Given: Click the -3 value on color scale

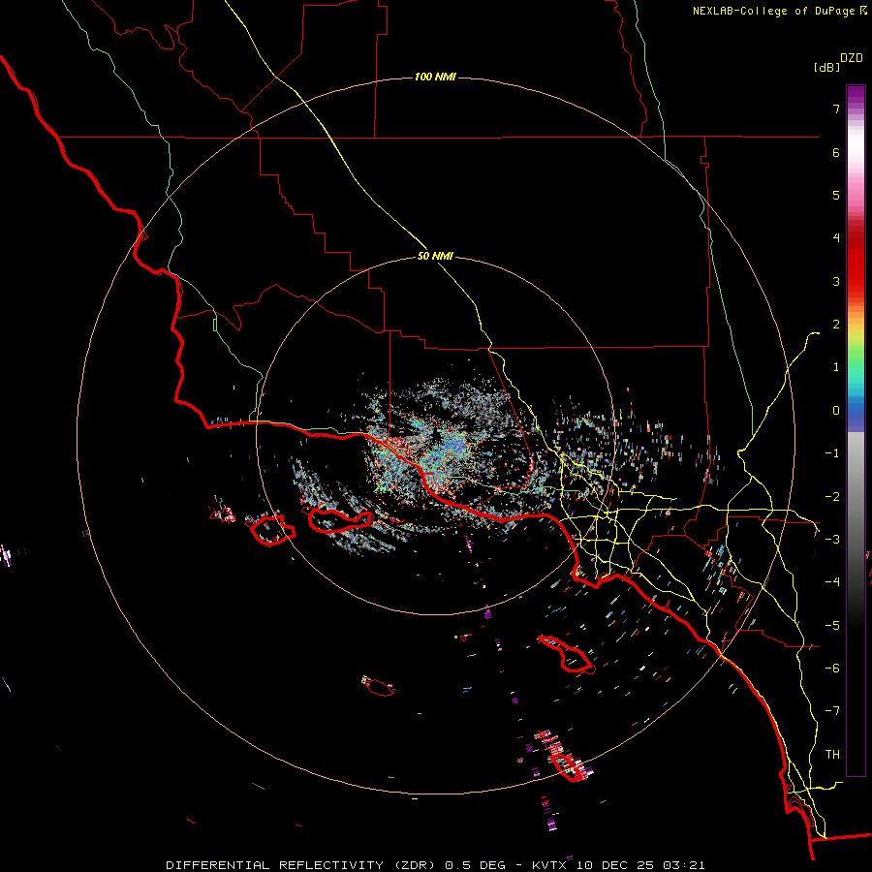Looking at the screenshot, I should click(x=832, y=540).
